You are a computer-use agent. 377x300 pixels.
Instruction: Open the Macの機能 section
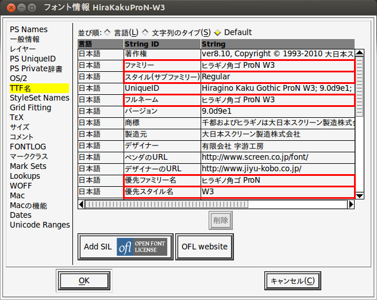28,205
